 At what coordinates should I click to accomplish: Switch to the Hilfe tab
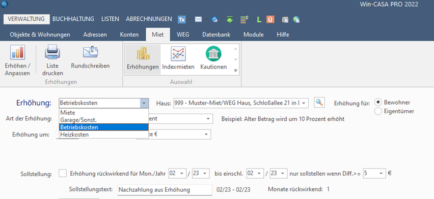coord(283,35)
